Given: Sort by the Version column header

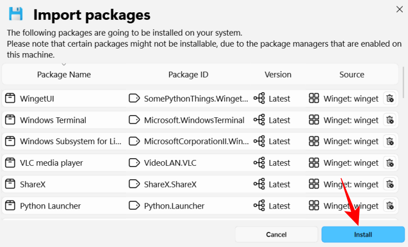Looking at the screenshot, I should [277, 75].
